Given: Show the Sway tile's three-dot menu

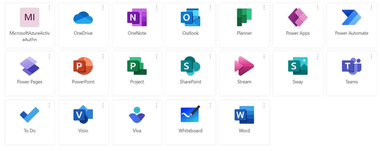Looking at the screenshot, I should 318,56.
